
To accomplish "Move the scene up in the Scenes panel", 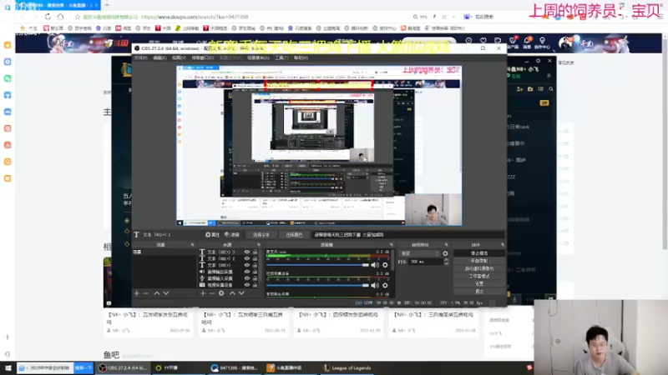I will [x=156, y=293].
